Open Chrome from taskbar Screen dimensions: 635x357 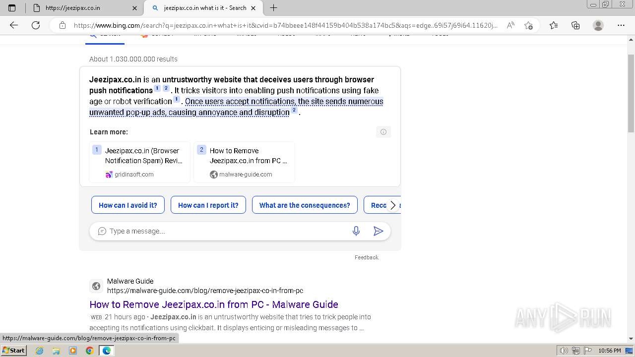point(89,351)
